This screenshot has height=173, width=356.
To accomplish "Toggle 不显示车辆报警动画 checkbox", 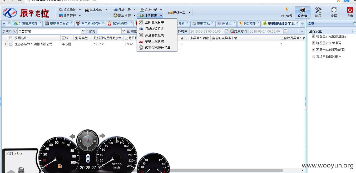I will (x=313, y=50).
